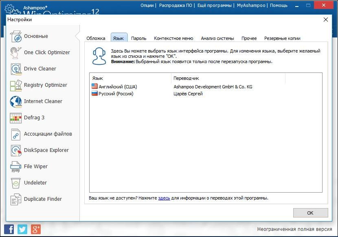Screen dimensions: 338x237
Task: Maximize the WinOptimizer main window
Action: 308,6
